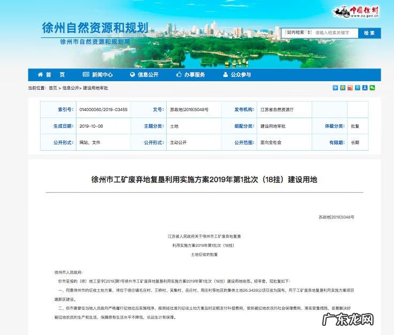Click the 建设用地审批 breadcrumb link
The width and height of the screenshot is (394, 335).
(x=96, y=88)
